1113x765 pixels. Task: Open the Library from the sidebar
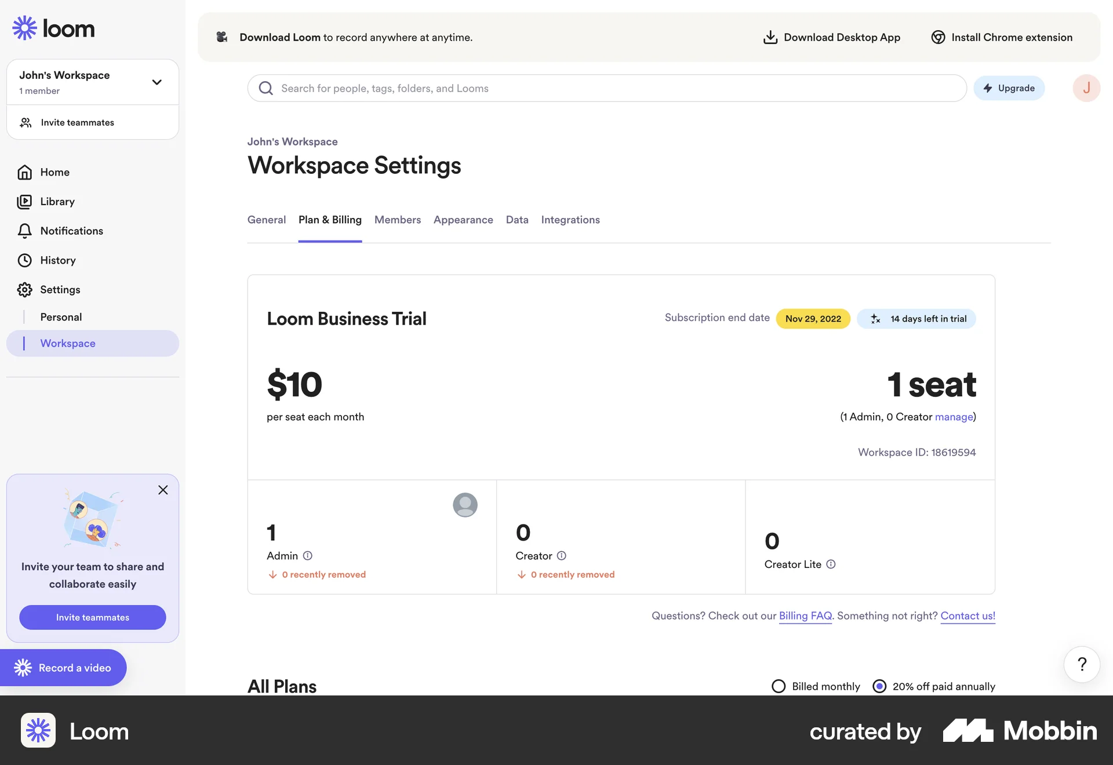(x=57, y=202)
